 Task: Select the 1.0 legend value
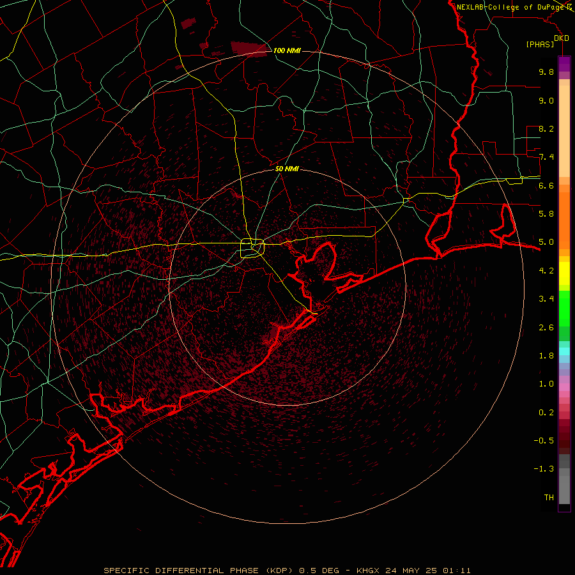[x=546, y=384]
